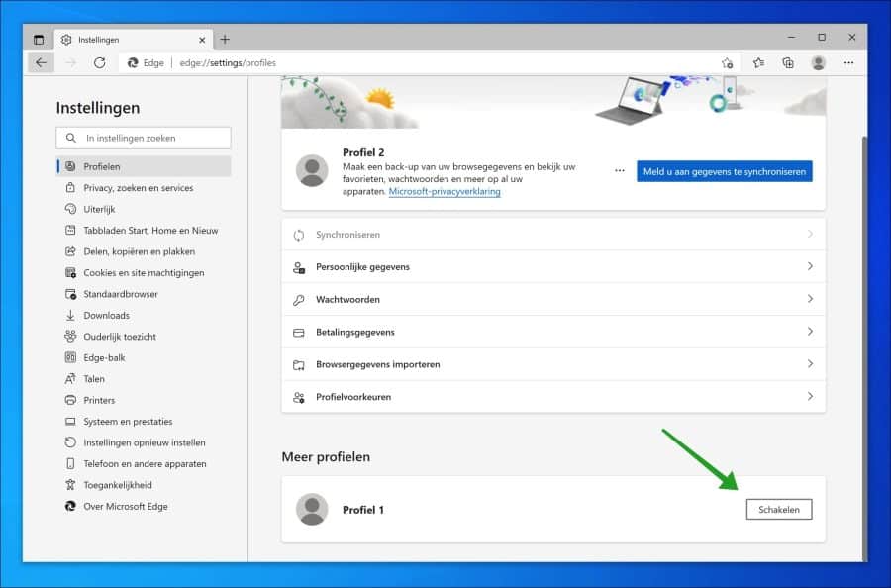
Task: Expand the Synchroniseren row chevron
Action: 810,234
